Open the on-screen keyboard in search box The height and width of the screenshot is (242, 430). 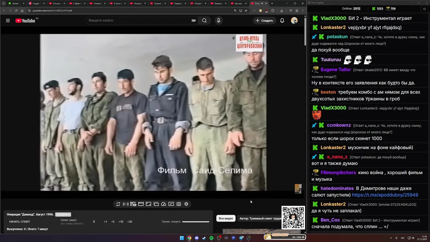click(x=193, y=21)
